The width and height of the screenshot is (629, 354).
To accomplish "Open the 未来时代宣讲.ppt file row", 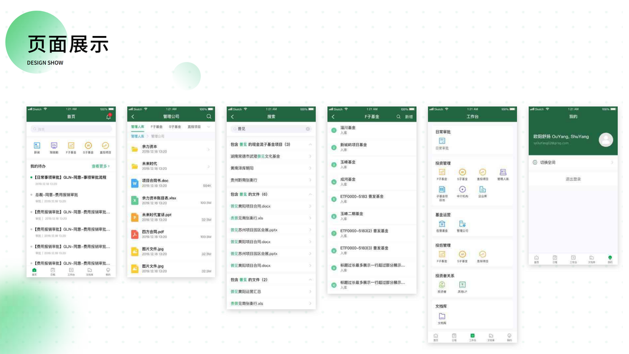I will pos(172,217).
